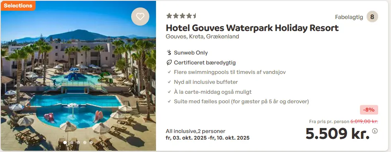The width and height of the screenshot is (391, 152).
Task: Select the third image carousel dot
Action: (78, 142)
